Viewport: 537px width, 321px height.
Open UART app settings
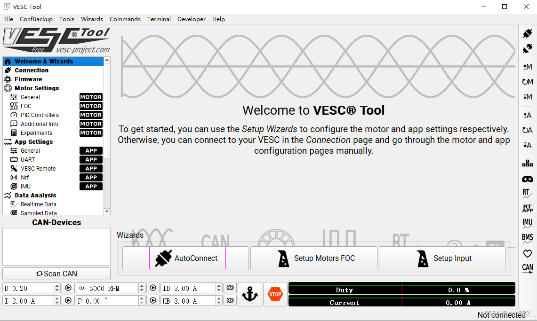[53, 159]
